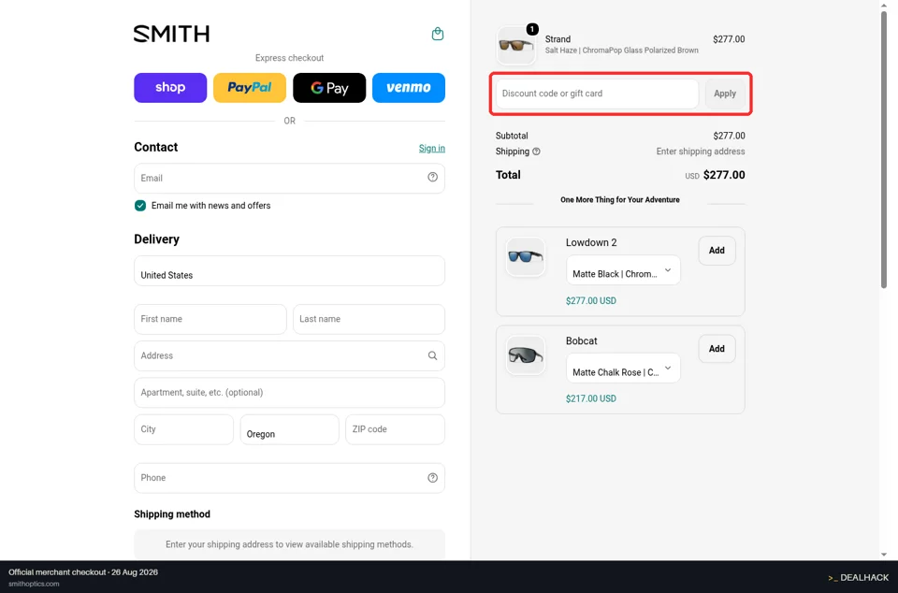
Task: Click the Address search magnifier icon
Action: (432, 355)
